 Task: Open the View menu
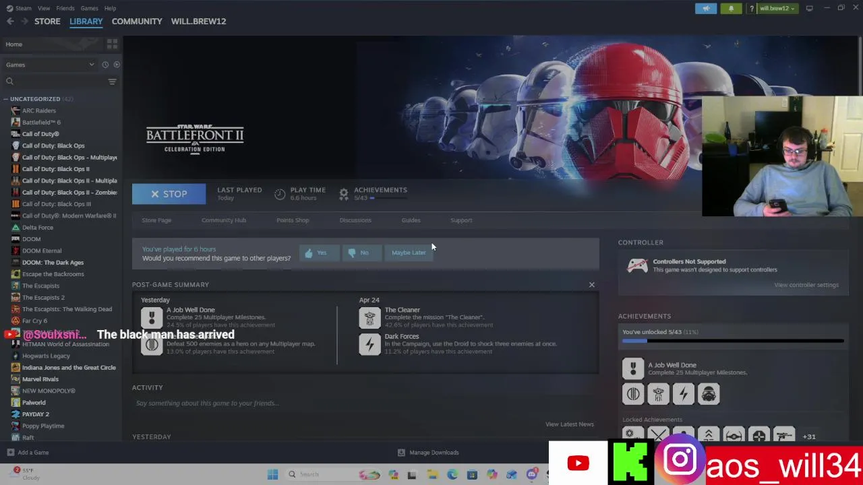(x=44, y=8)
